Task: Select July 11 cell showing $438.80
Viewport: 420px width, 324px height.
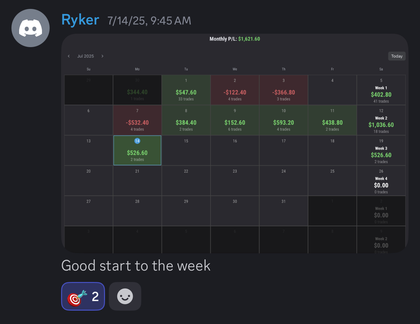Action: pos(332,120)
